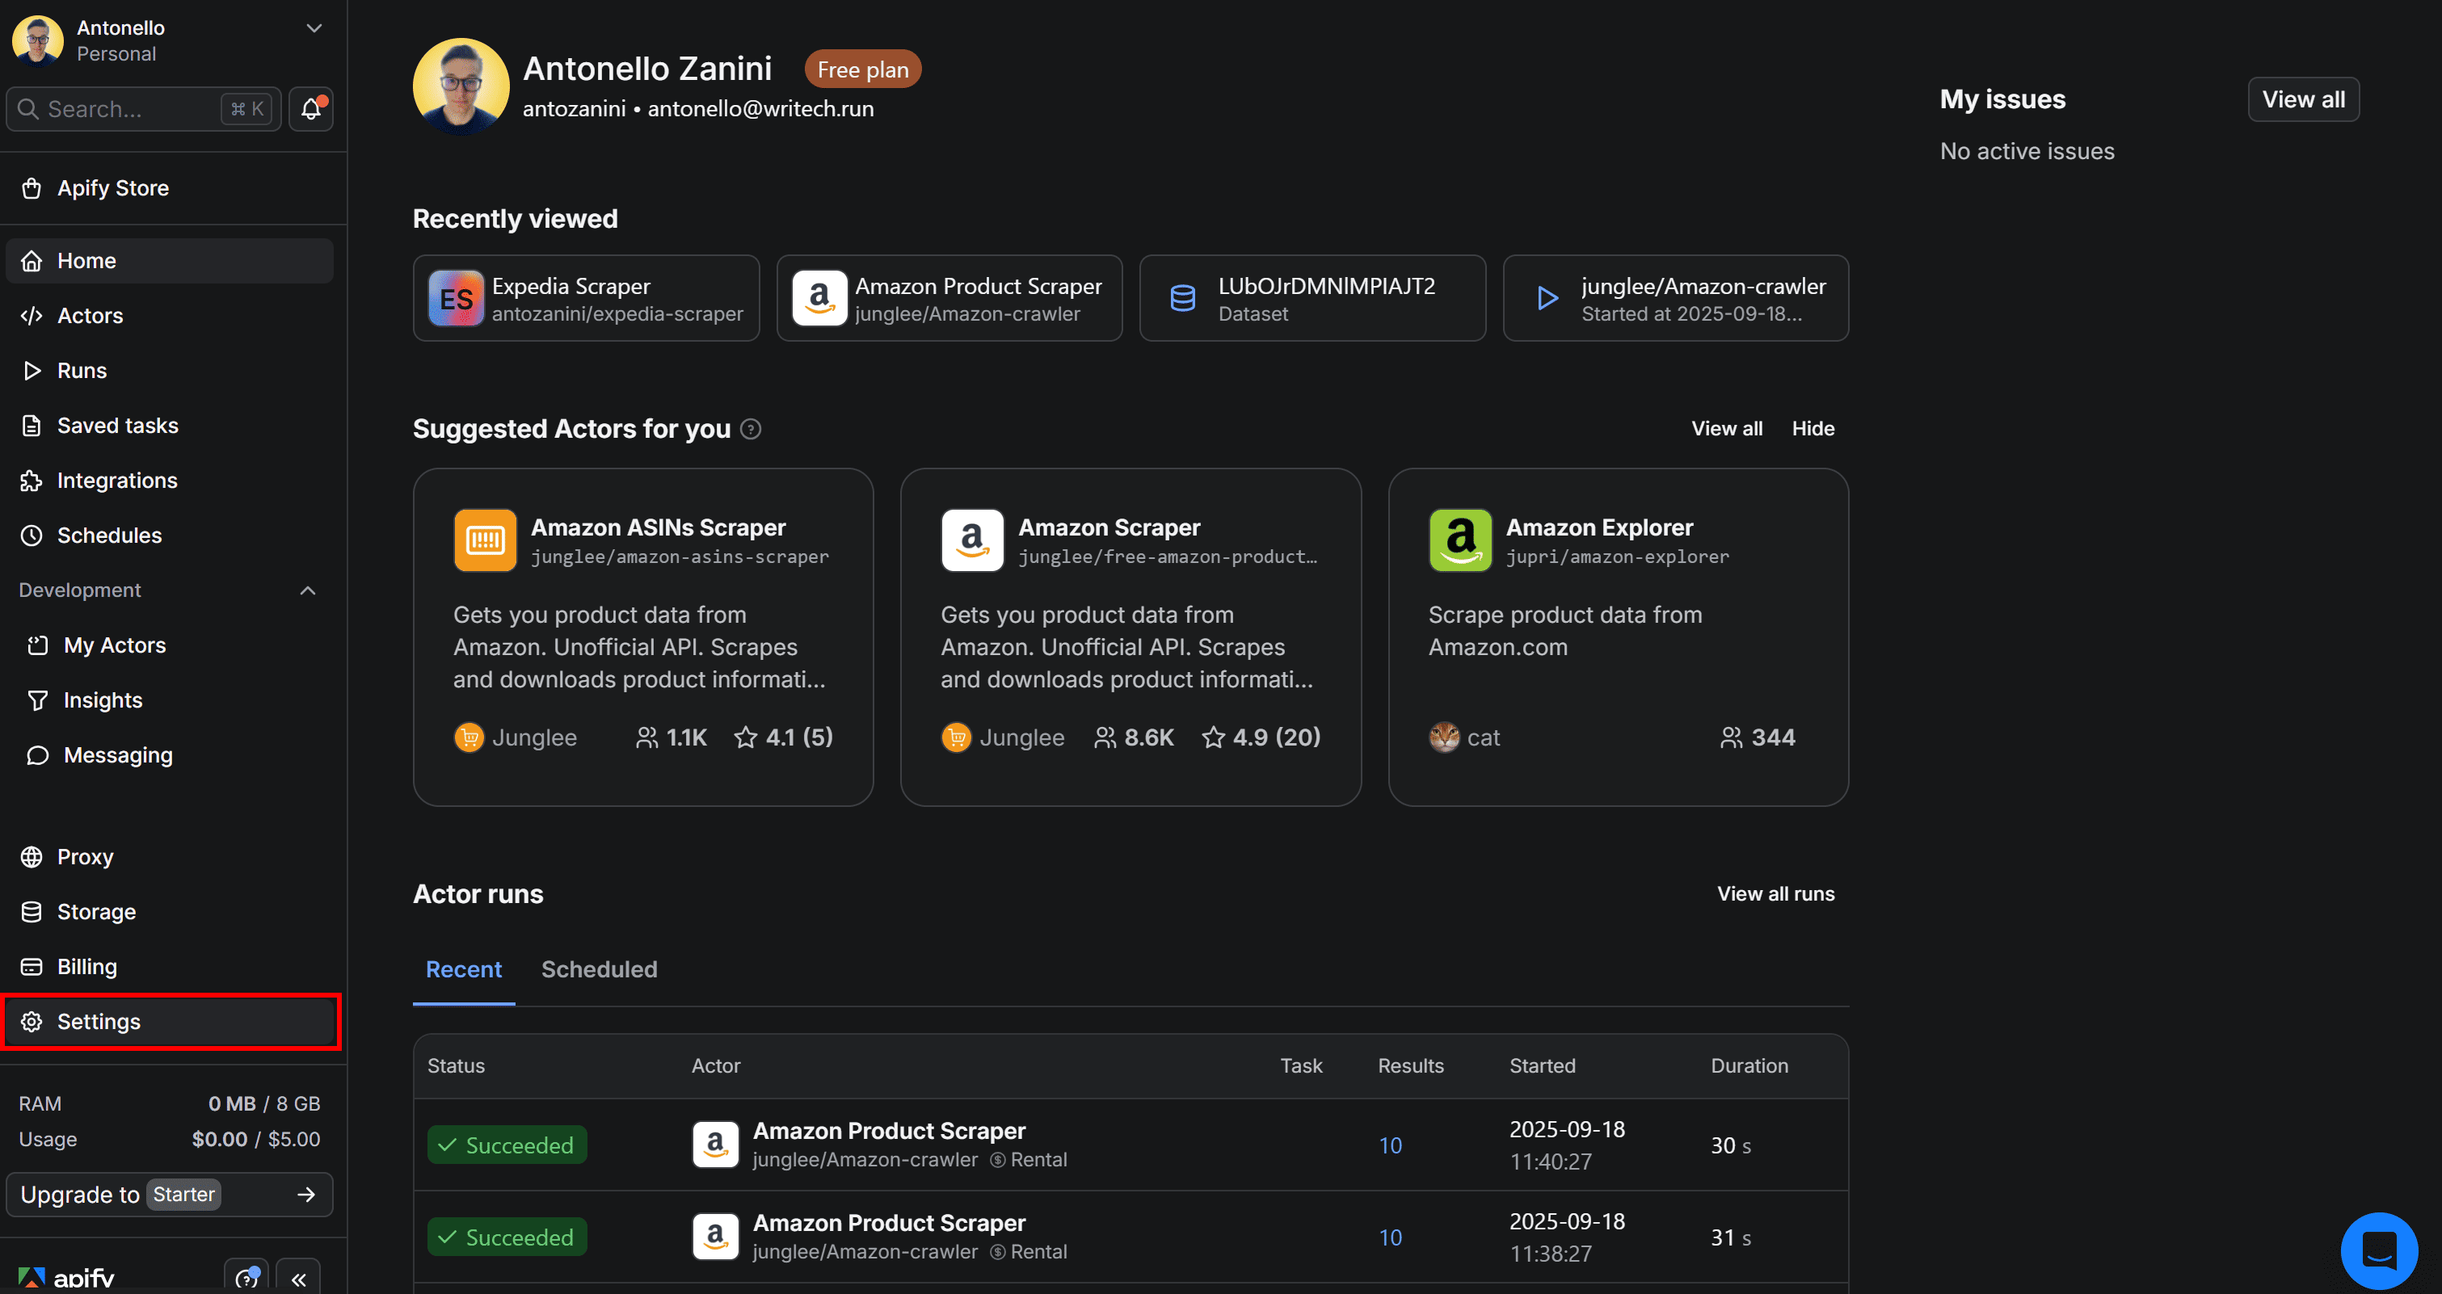Switch to the Scheduled runs tab

point(598,969)
